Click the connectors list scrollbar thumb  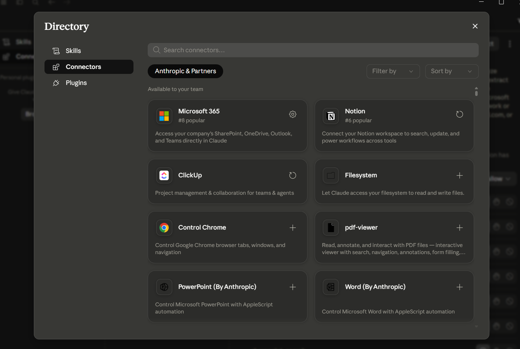[x=476, y=93]
